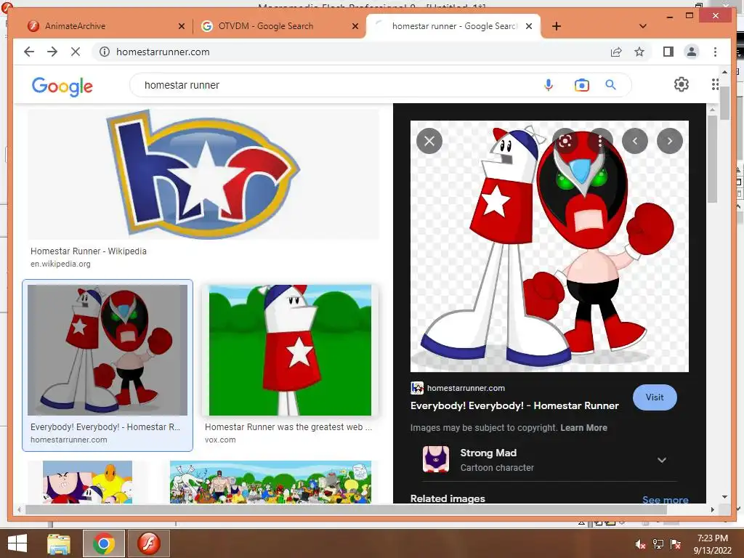Click the page horizontal scrollbar
Viewport: 744px width, 558px height.
[347, 509]
